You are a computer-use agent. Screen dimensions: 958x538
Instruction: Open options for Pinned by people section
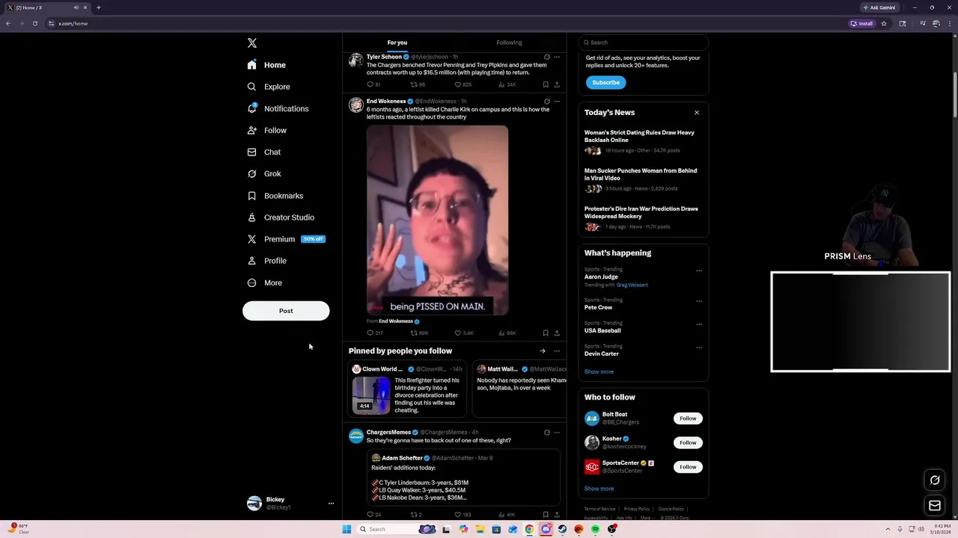[x=557, y=351]
